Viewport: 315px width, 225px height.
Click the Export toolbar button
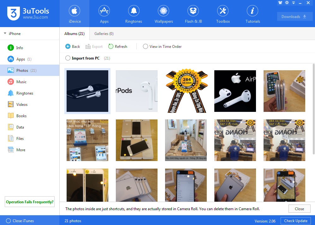pyautogui.click(x=94, y=47)
